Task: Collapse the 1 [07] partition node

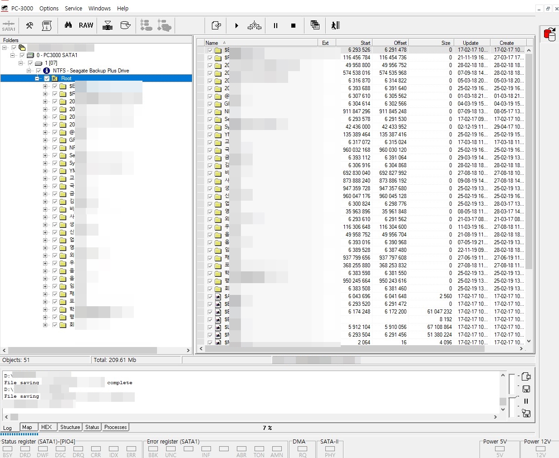Action: click(21, 63)
